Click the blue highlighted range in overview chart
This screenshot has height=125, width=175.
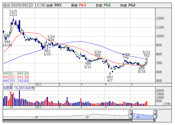coord(143,116)
